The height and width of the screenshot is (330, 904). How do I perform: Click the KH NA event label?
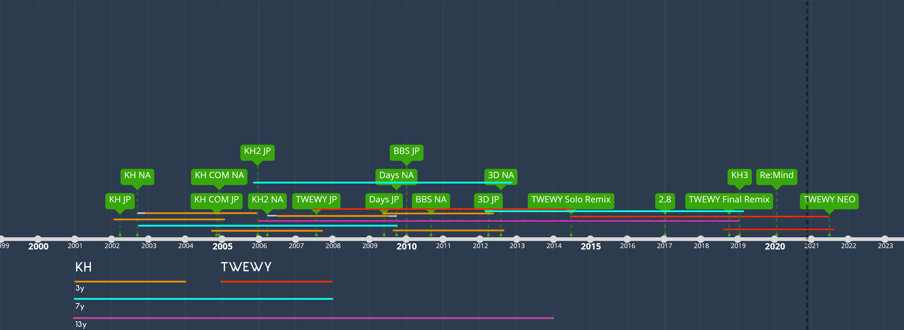137,175
